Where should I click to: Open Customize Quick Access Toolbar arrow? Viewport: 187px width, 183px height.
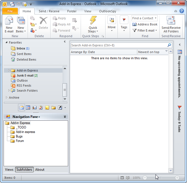31,4
